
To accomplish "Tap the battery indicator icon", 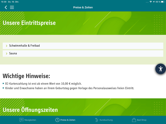I will [x=163, y=2].
